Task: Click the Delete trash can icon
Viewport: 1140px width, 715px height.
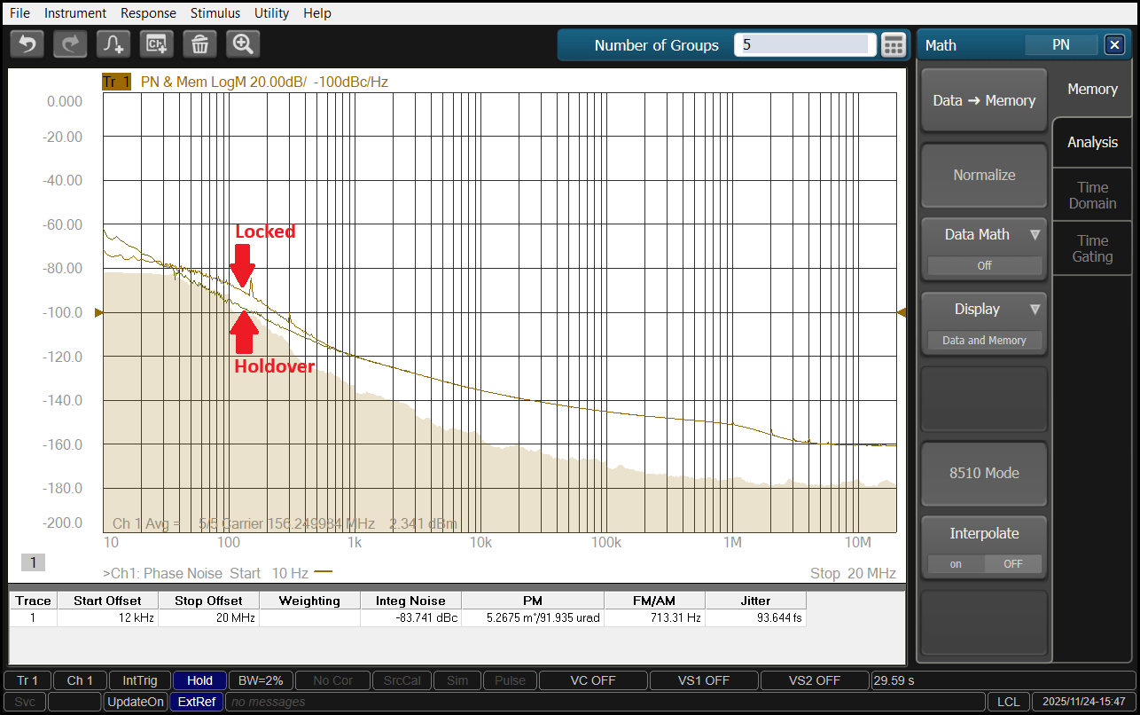Action: (200, 43)
